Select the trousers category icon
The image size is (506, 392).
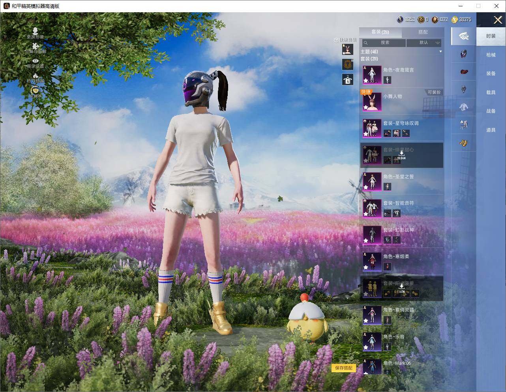pyautogui.click(x=463, y=124)
